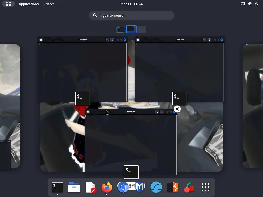Screen dimensions: 263x197
Task: Click new tab icon in upper-left Terminal
Action: click(x=41, y=40)
